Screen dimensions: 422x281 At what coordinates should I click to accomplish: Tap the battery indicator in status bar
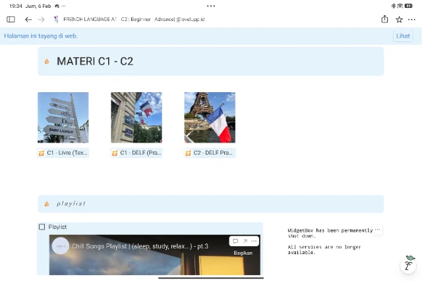(x=409, y=6)
